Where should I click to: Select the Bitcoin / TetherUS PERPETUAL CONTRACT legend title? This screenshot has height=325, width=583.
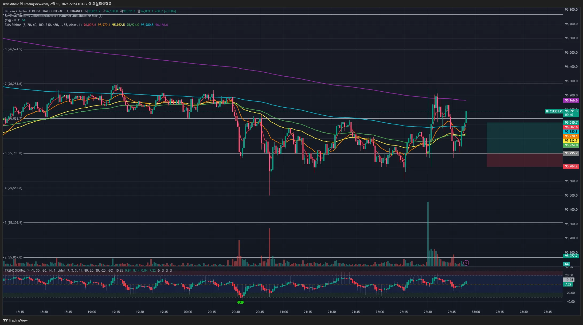click(x=44, y=11)
